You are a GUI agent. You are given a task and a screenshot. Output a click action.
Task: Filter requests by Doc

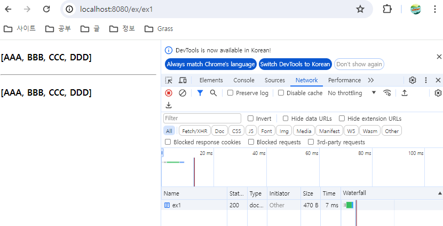(219, 131)
